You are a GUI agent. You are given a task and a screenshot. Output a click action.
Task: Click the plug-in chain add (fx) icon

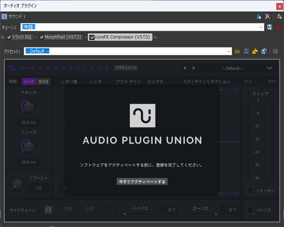coord(259,17)
